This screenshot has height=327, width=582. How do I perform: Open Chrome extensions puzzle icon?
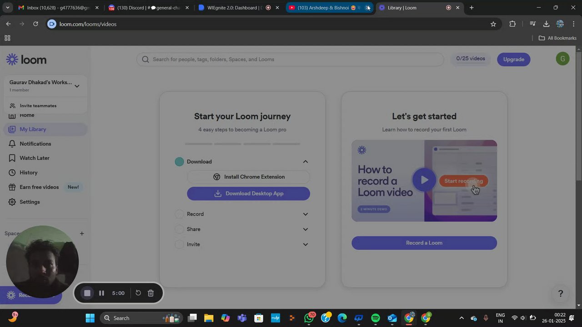click(x=512, y=24)
